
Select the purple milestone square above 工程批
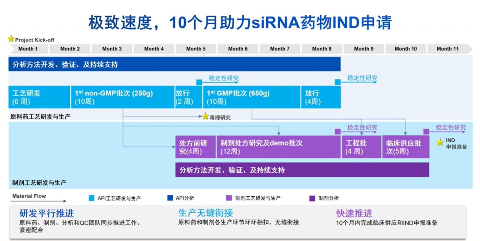[x=337, y=131]
